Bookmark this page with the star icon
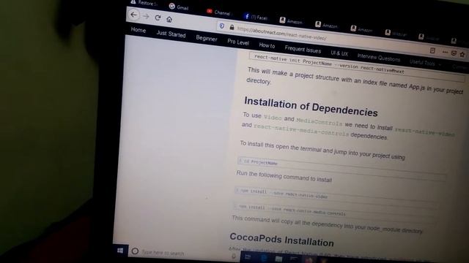The width and height of the screenshot is (469, 263). [462, 54]
